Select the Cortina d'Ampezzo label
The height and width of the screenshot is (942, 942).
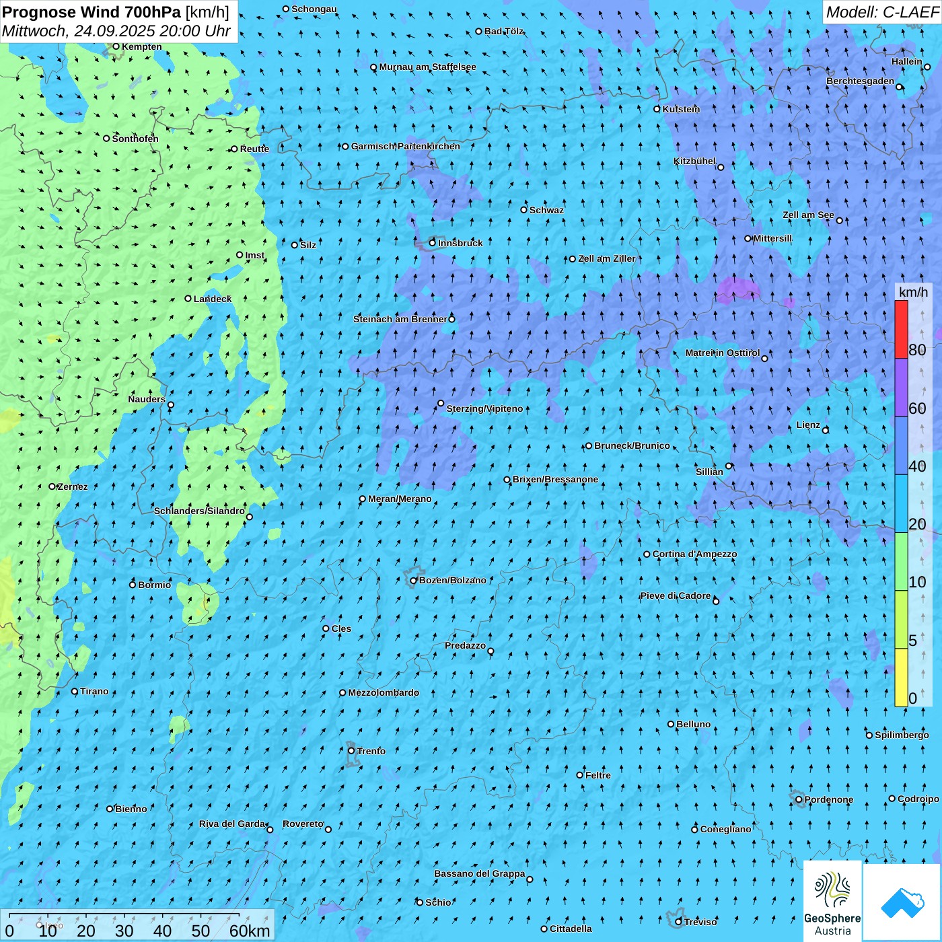pyautogui.click(x=694, y=554)
